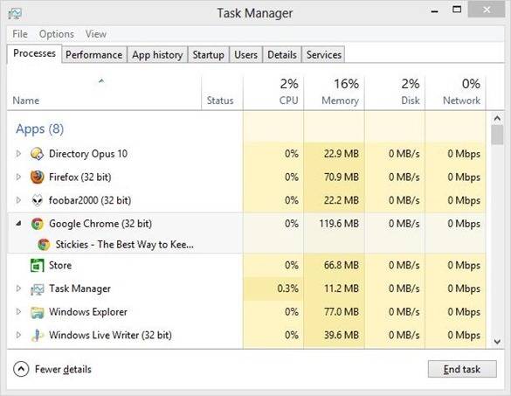Click the scrollbar down arrow
Image resolution: width=511 pixels, height=396 pixels.
(497, 342)
